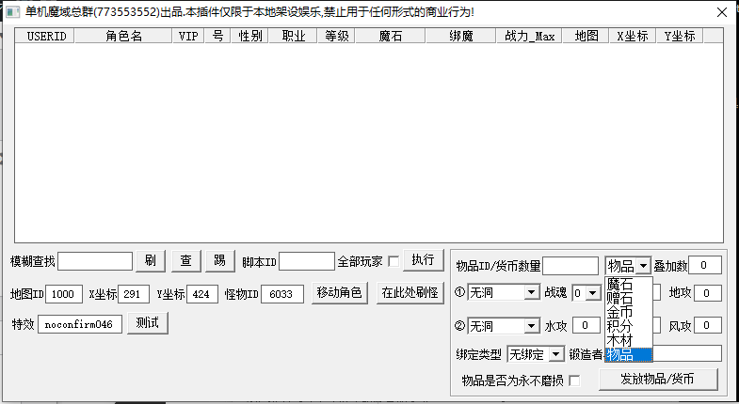Select 木材 from the open dropdown list
739x404 pixels.
(629, 340)
